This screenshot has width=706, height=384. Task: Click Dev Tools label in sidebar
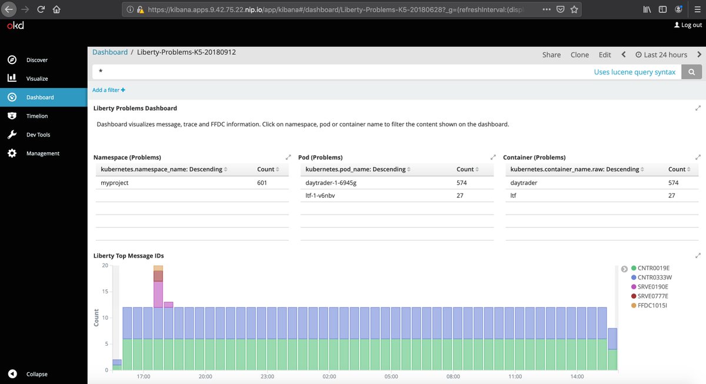coord(38,135)
